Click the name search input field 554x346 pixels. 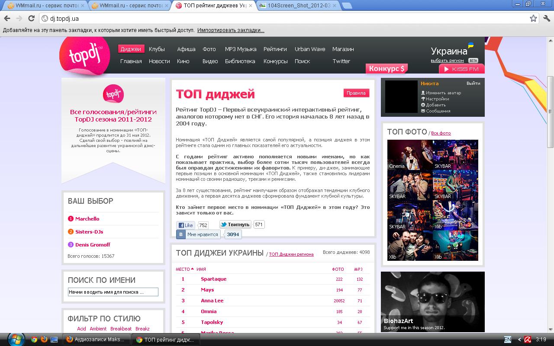tap(113, 292)
